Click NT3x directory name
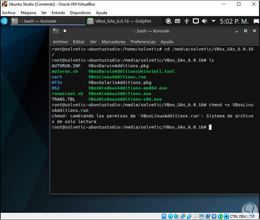260x220 pixels. click(x=57, y=82)
